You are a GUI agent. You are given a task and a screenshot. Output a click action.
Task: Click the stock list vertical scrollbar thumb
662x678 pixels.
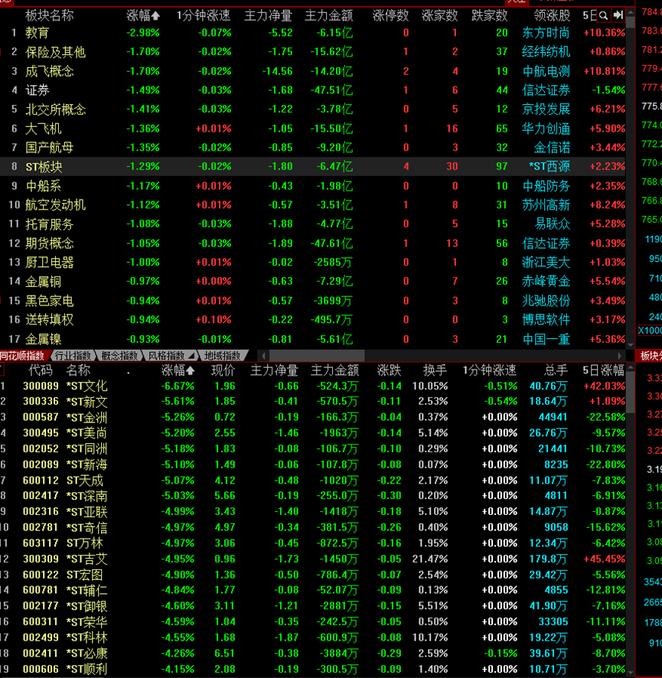click(x=631, y=393)
